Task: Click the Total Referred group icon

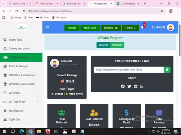Action: (62, 113)
